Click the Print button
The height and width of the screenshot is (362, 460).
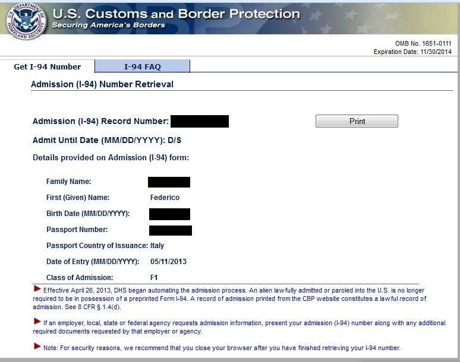[357, 121]
